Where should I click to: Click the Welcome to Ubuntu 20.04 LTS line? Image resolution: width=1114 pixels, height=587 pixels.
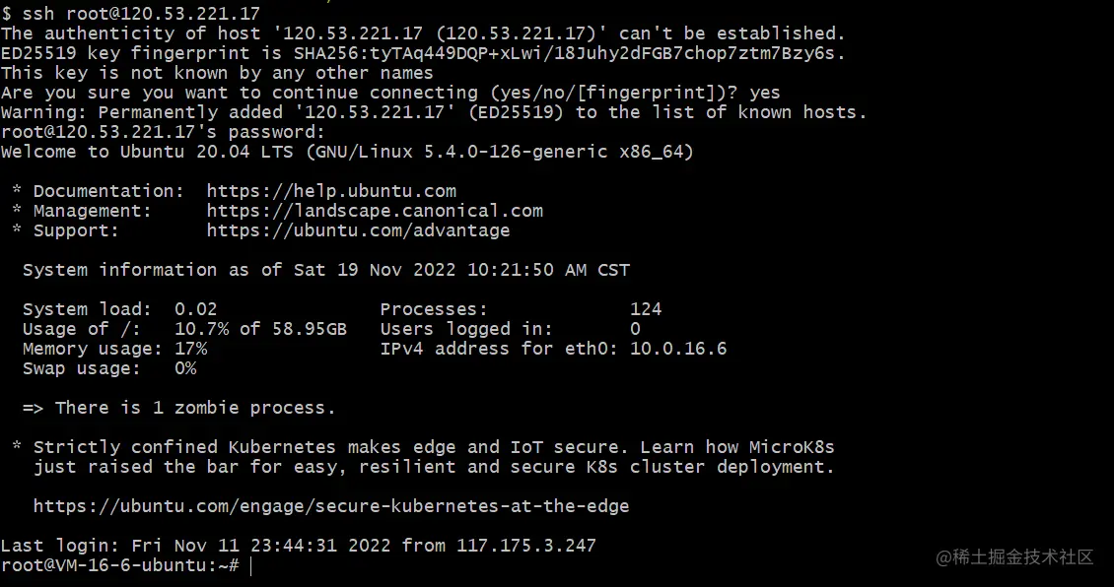[347, 152]
